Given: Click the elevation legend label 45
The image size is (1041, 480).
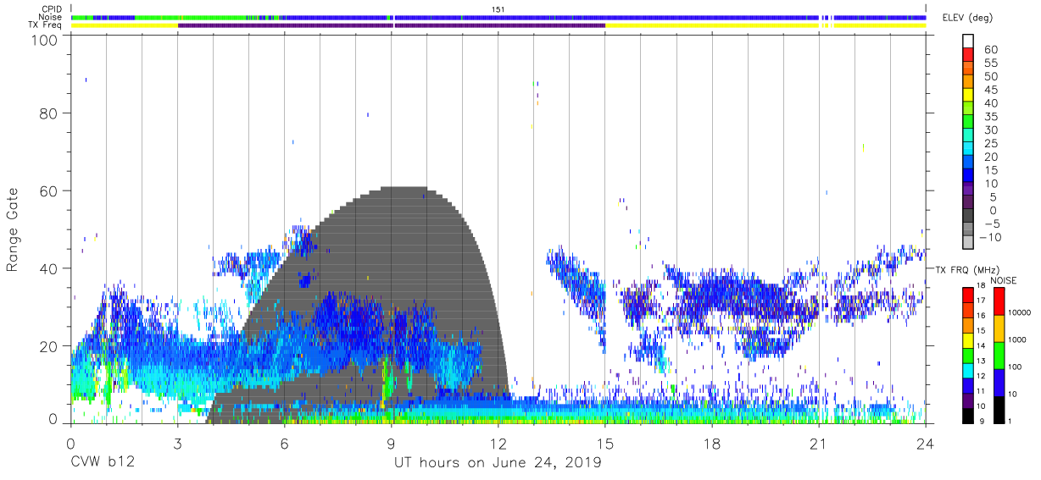Looking at the screenshot, I should [990, 91].
